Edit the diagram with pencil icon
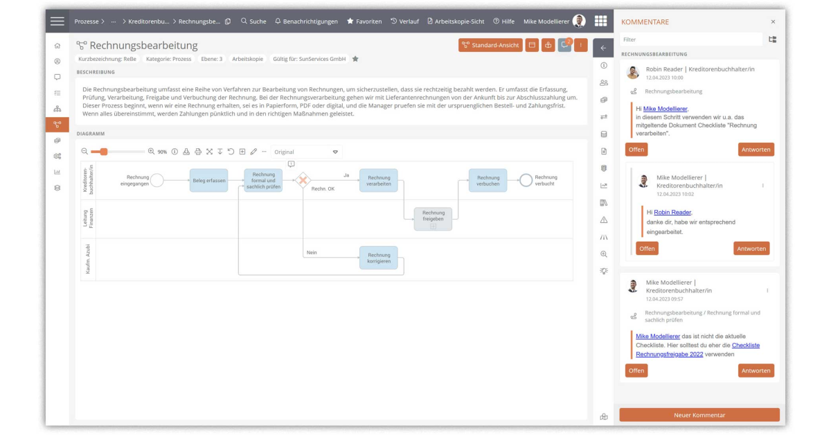The image size is (831, 435). 253,152
